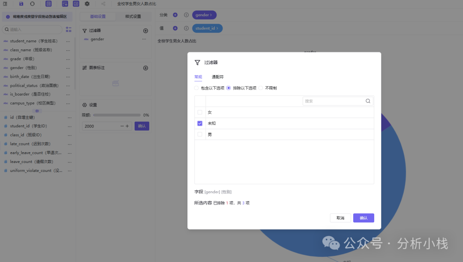Open 基础设置 tab

click(x=98, y=16)
